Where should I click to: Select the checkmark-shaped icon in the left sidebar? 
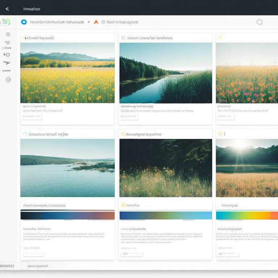point(8,43)
